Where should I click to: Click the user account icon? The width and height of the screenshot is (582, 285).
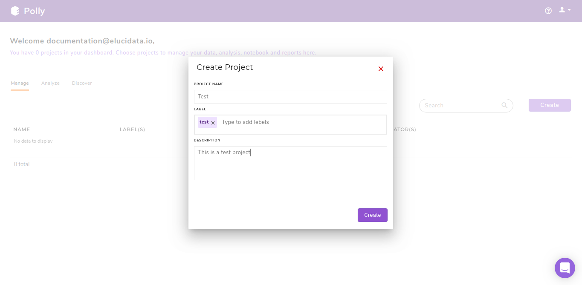(x=562, y=9)
